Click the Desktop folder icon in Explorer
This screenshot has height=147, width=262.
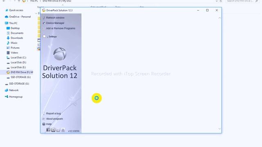(x=8, y=28)
